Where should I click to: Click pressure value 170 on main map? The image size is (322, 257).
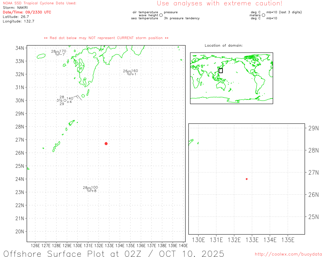[63, 51]
